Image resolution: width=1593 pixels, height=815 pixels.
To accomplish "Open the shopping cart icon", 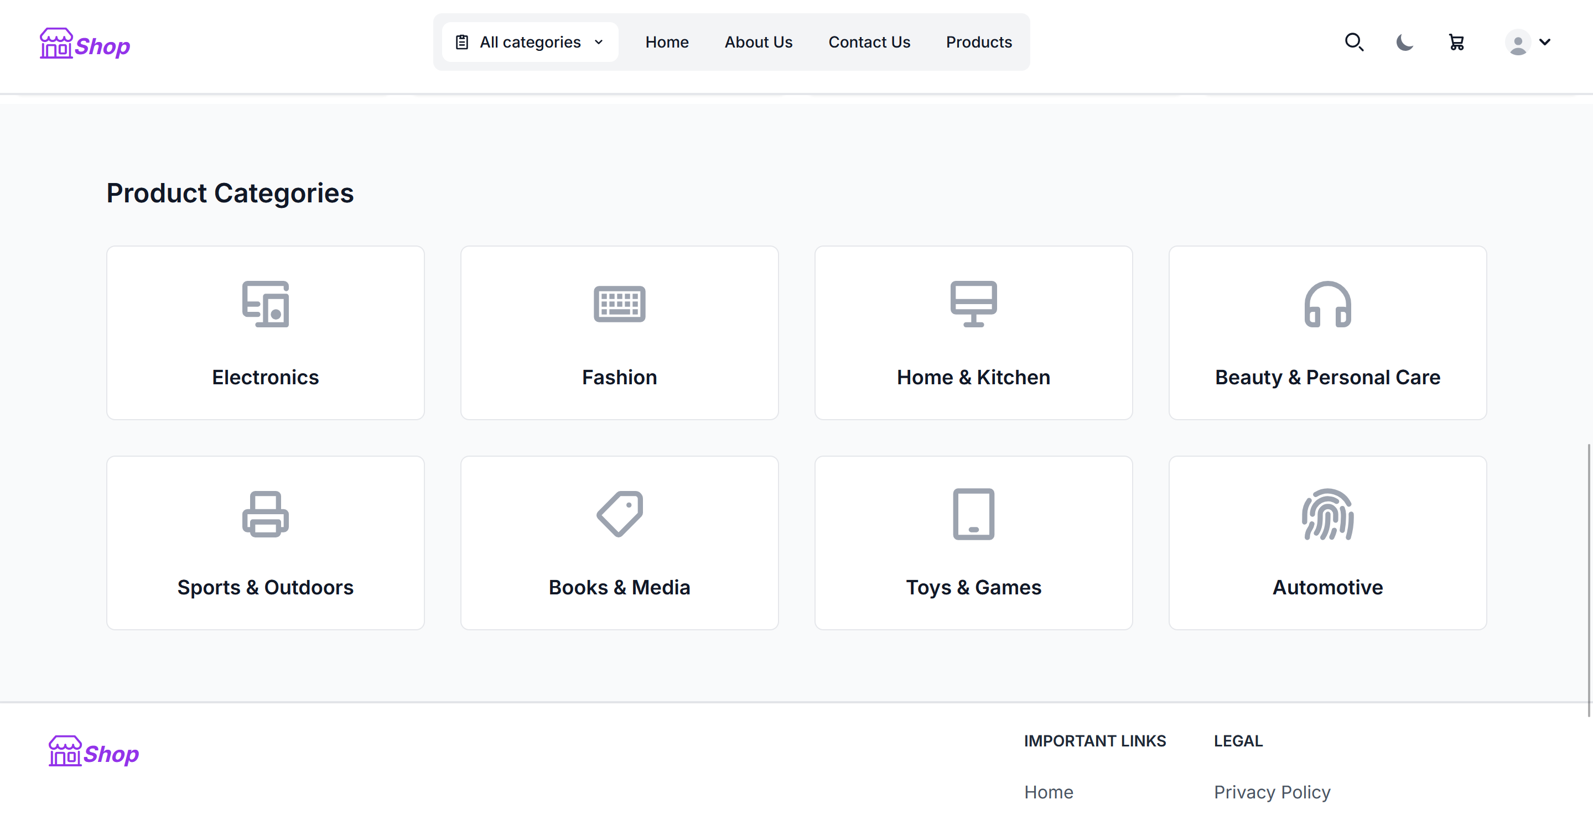I will pyautogui.click(x=1456, y=42).
